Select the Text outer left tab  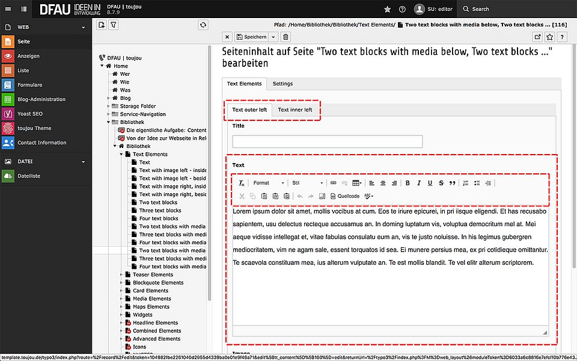249,110
